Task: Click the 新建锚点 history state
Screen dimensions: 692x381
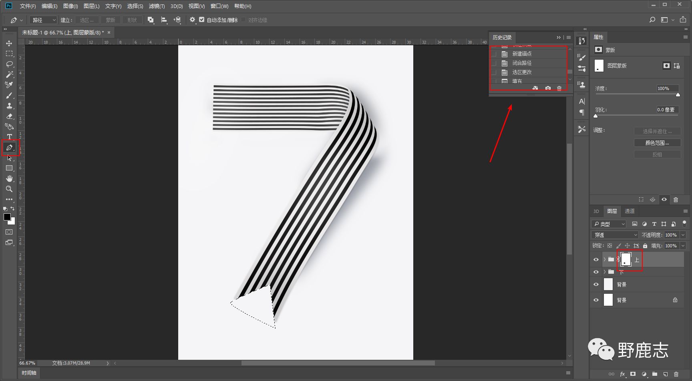Action: coord(522,54)
